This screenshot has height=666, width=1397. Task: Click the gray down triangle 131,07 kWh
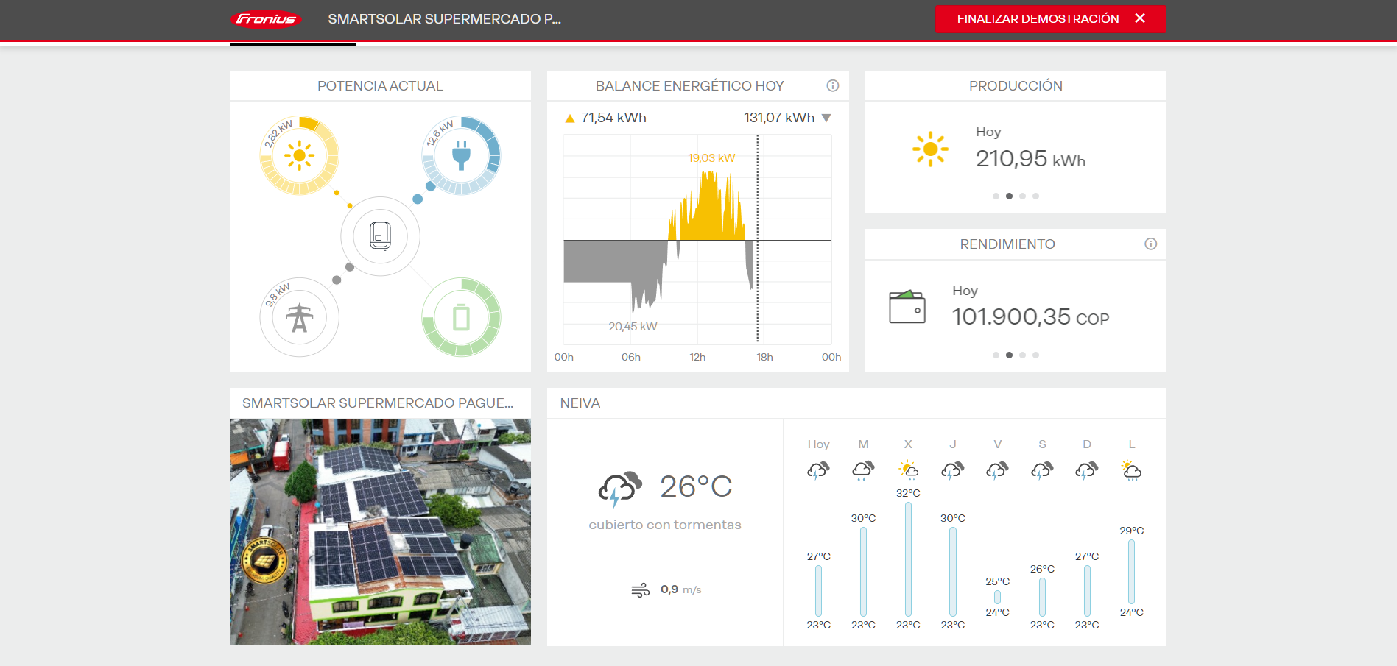(x=826, y=118)
